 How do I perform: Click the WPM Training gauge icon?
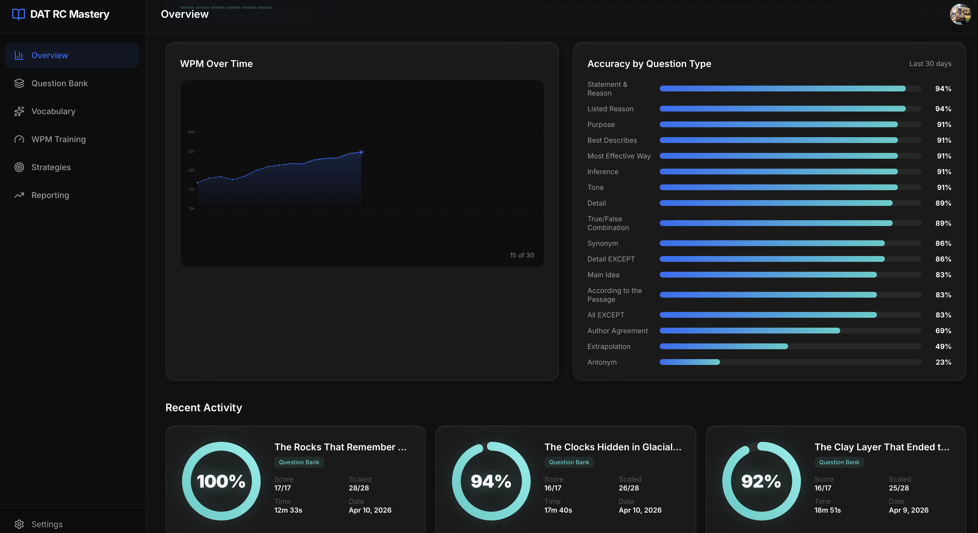pyautogui.click(x=19, y=139)
